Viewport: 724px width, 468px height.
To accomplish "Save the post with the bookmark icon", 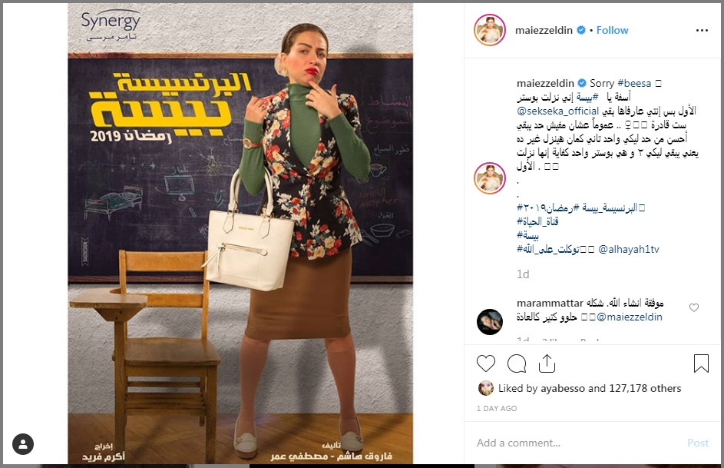I will point(701,363).
